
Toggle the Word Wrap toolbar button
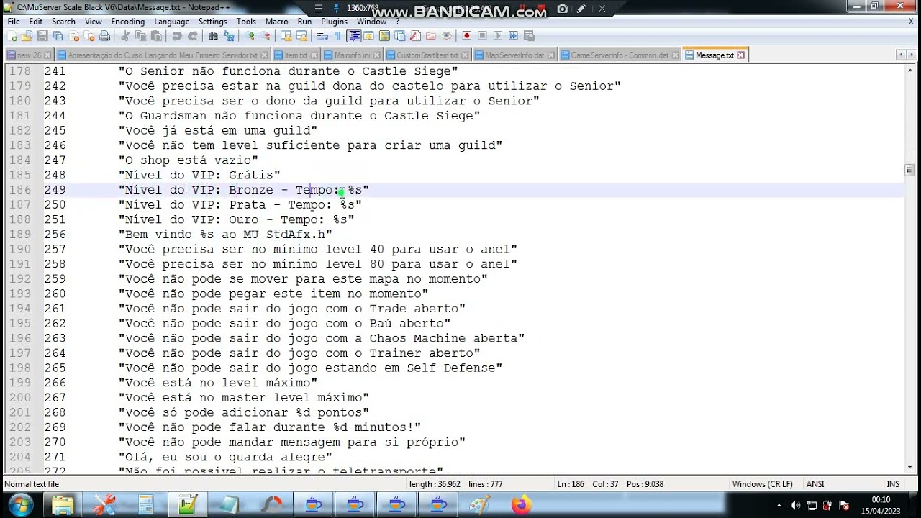(322, 36)
